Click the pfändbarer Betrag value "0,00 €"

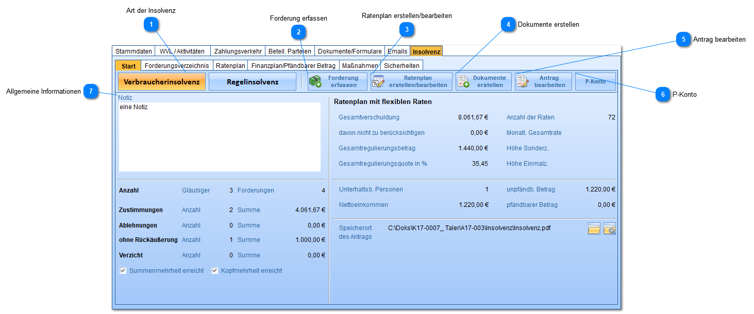tap(607, 205)
